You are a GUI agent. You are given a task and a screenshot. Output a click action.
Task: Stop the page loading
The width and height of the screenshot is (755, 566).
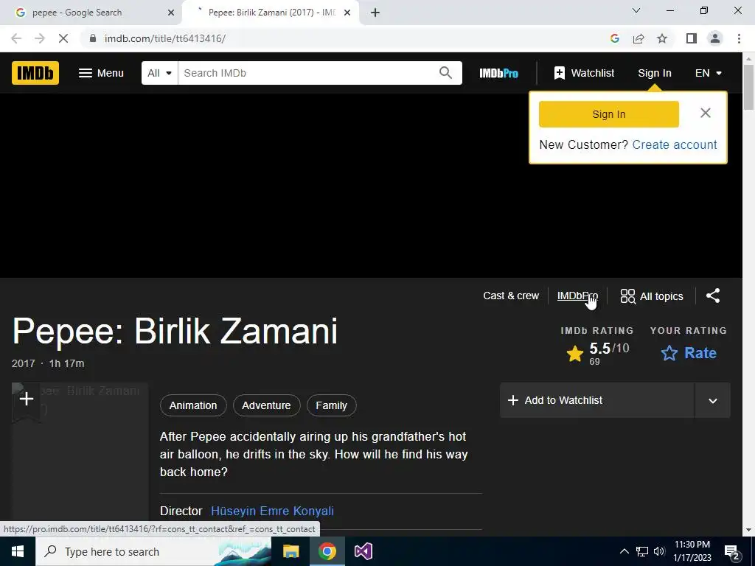point(63,38)
